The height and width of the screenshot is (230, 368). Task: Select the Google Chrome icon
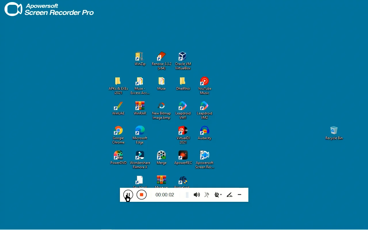118,135
